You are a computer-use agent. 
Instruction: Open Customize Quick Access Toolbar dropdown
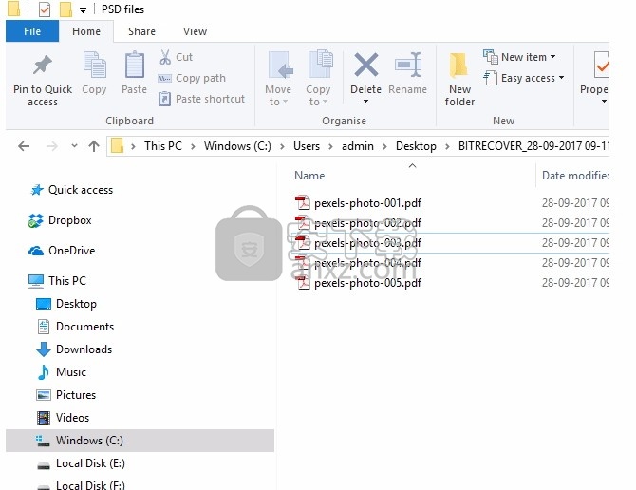[83, 10]
